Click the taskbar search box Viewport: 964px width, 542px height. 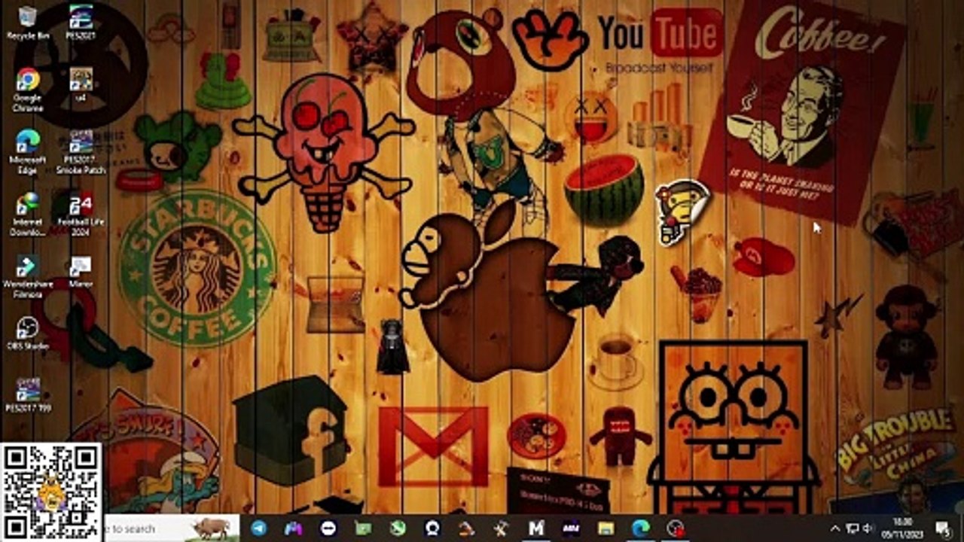(x=172, y=528)
